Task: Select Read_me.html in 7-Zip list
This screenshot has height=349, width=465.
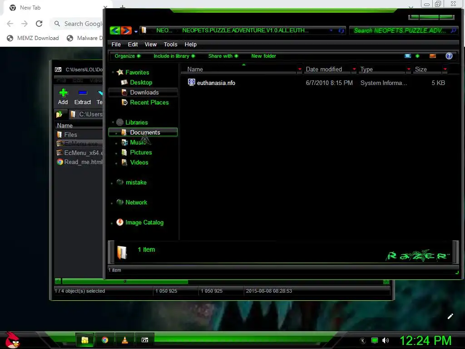Action: [x=80, y=162]
